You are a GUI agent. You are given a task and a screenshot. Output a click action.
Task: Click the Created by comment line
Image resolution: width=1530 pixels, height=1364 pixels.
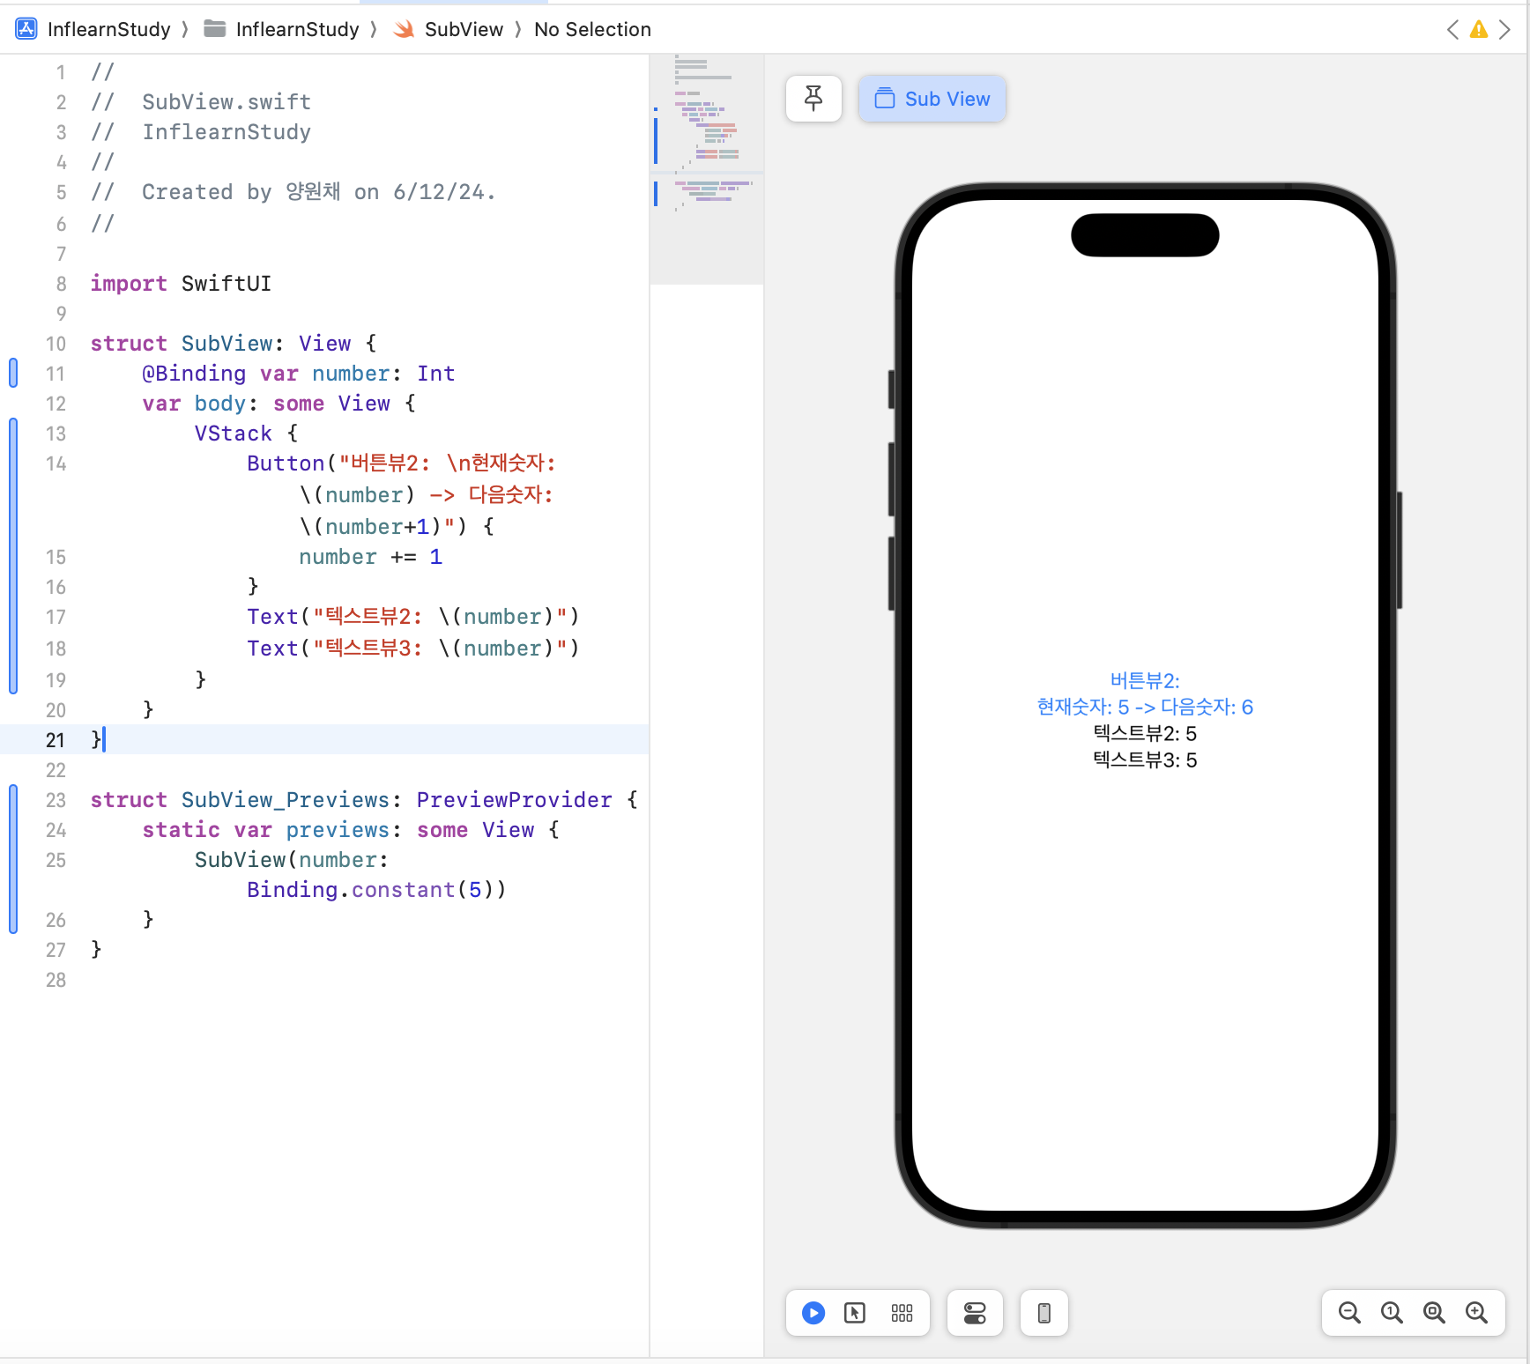pyautogui.click(x=293, y=191)
